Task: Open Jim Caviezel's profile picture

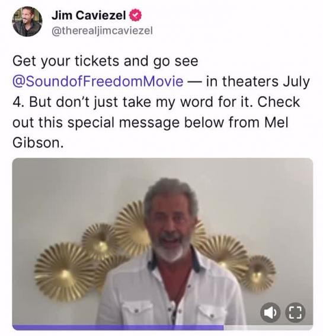Action: tap(27, 21)
